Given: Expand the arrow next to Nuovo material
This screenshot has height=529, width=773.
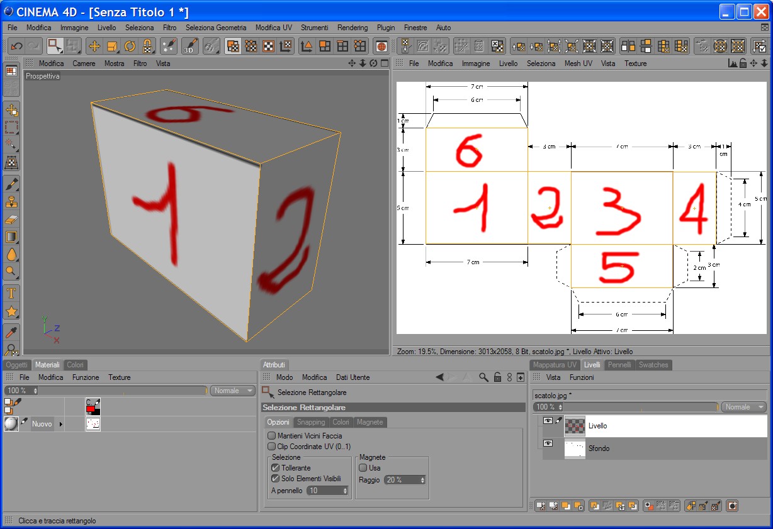Looking at the screenshot, I should point(61,424).
